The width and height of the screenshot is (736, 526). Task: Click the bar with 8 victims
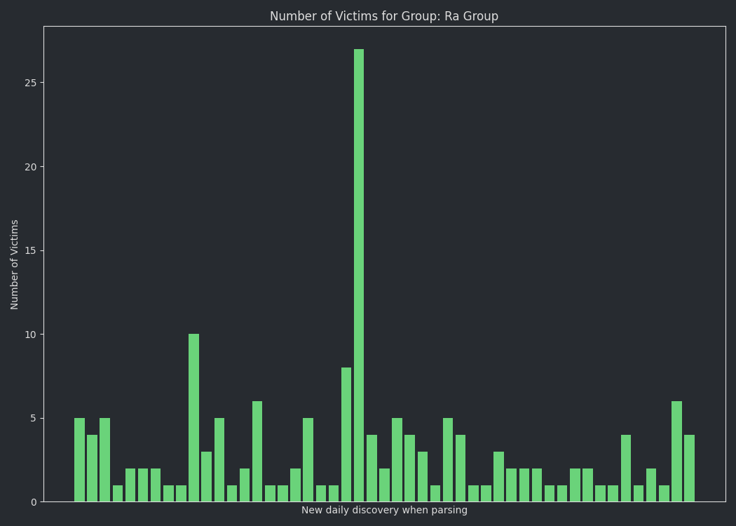click(x=346, y=434)
